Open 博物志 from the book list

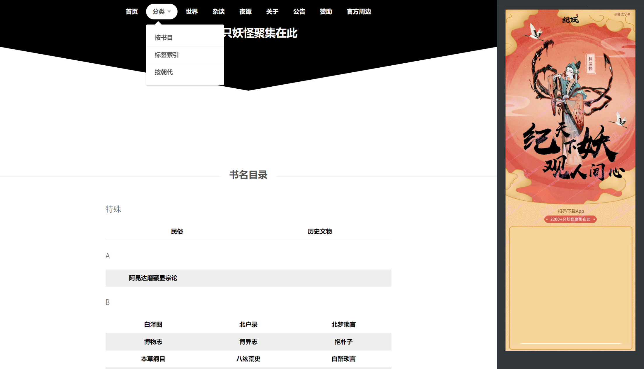[153, 342]
